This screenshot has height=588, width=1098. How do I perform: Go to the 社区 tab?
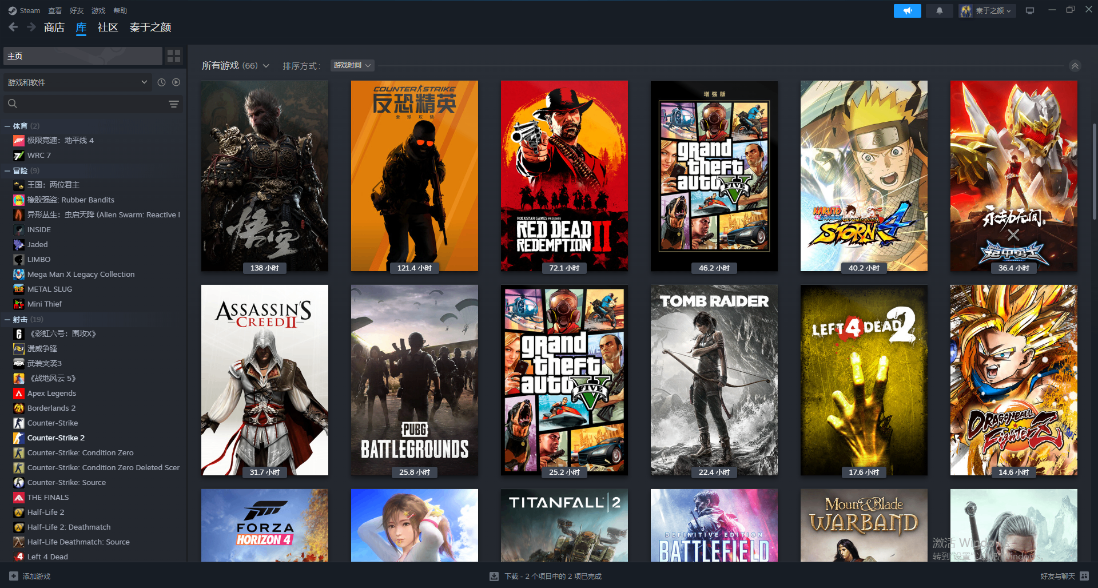tap(108, 27)
